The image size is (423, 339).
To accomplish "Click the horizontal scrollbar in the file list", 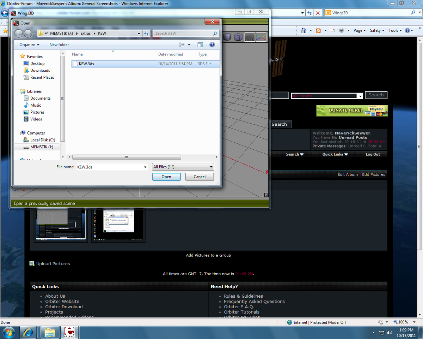I will tap(126, 157).
